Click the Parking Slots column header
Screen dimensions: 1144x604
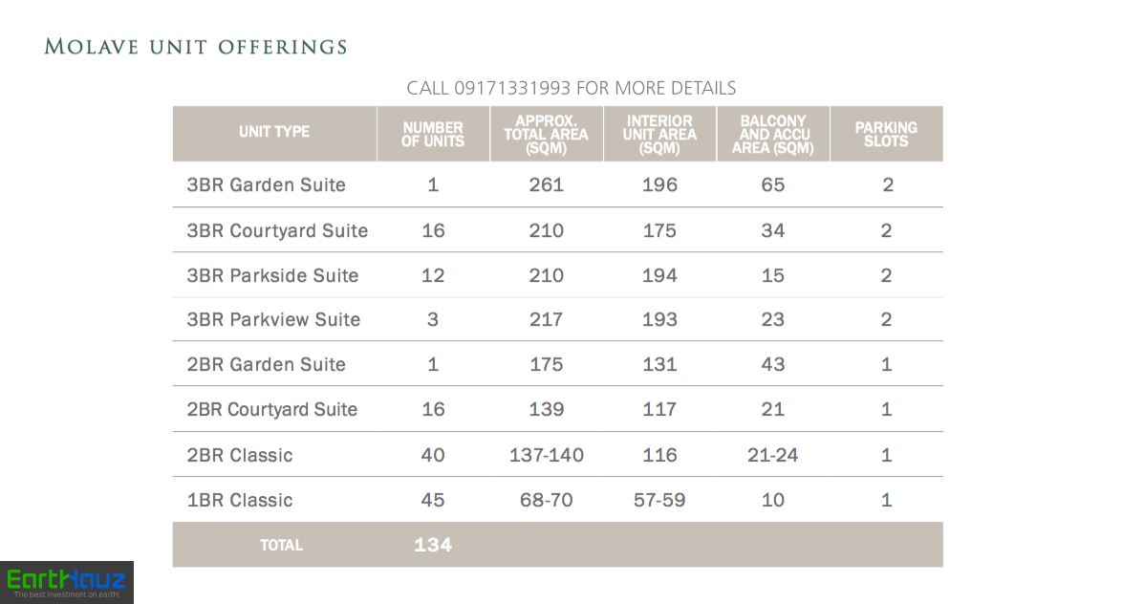tap(887, 134)
